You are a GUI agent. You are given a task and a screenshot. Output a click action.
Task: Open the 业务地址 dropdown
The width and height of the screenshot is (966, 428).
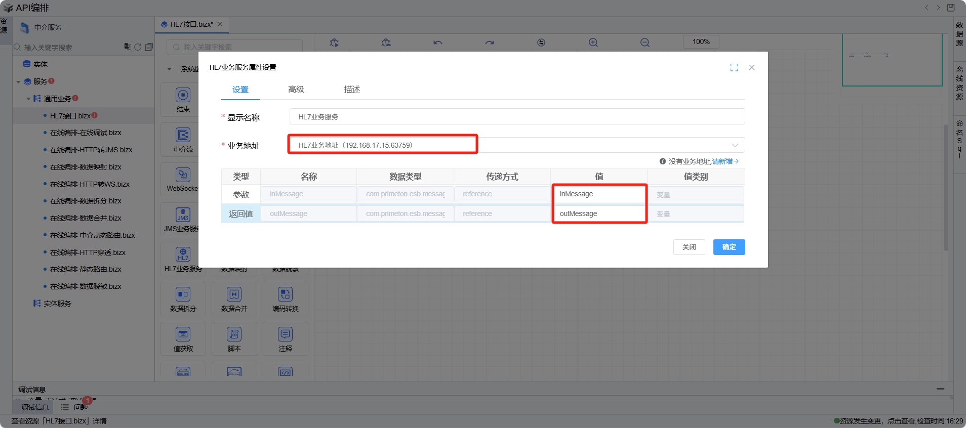pyautogui.click(x=735, y=145)
